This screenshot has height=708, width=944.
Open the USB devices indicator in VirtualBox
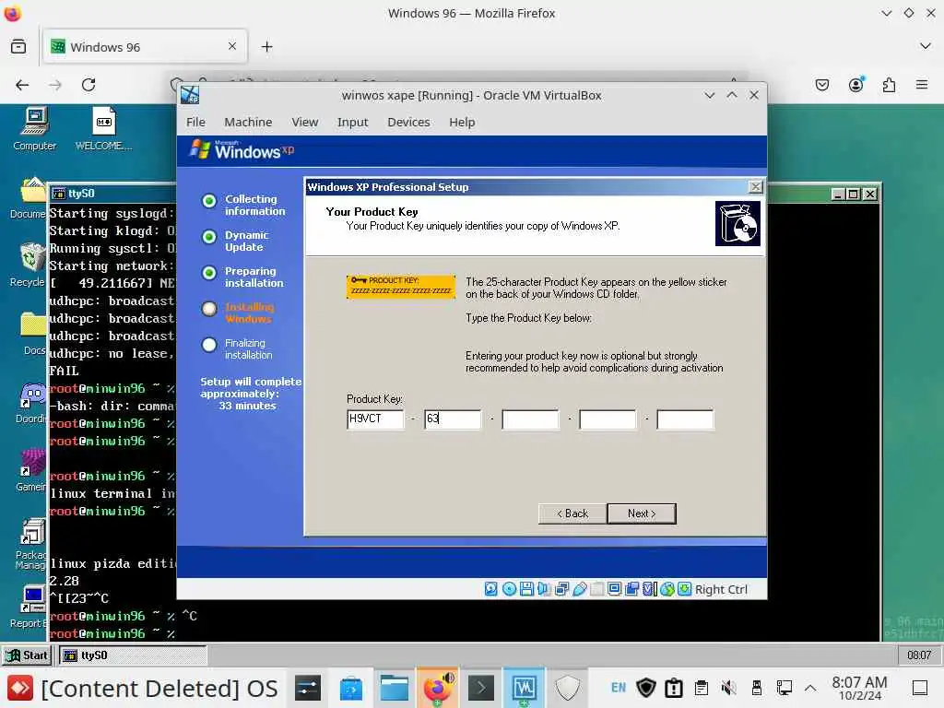coord(580,589)
